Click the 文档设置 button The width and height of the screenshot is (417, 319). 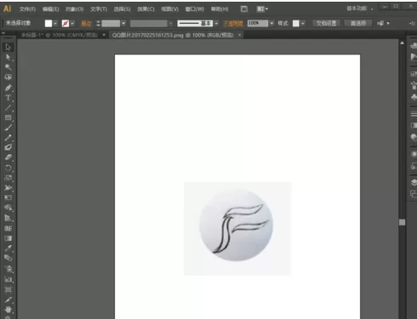(x=326, y=23)
